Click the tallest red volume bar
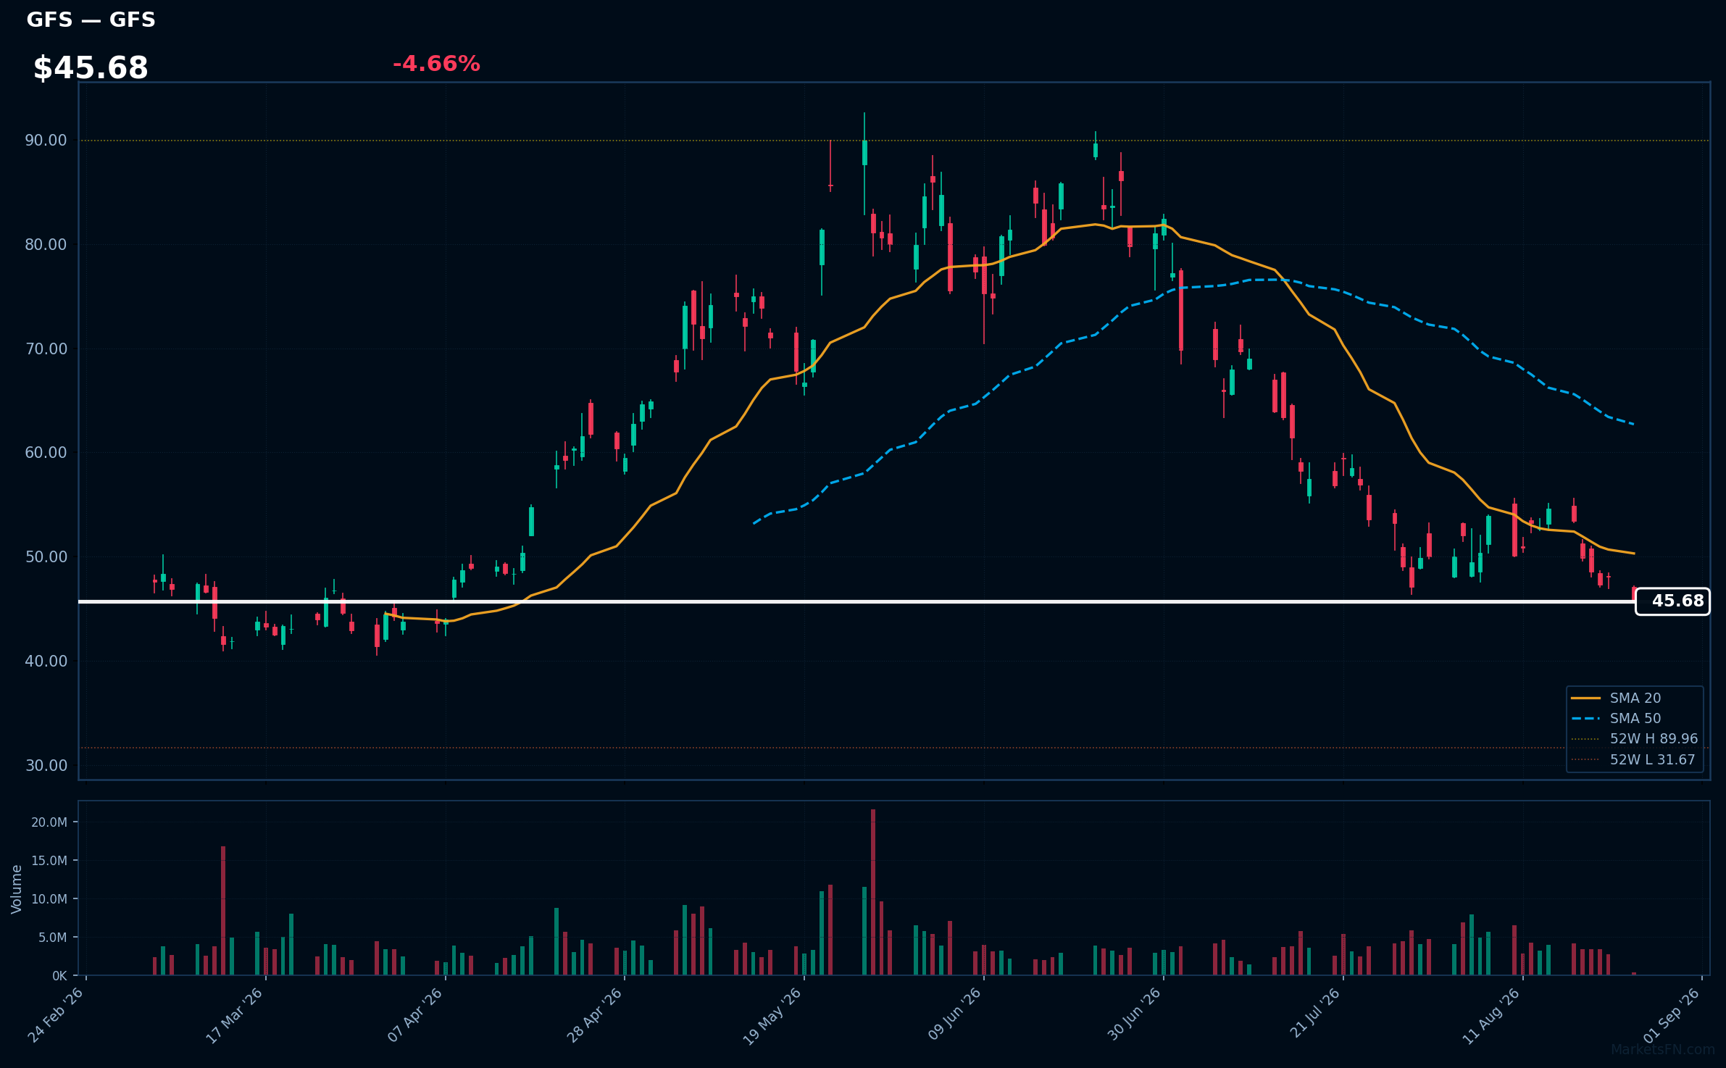 pyautogui.click(x=873, y=893)
